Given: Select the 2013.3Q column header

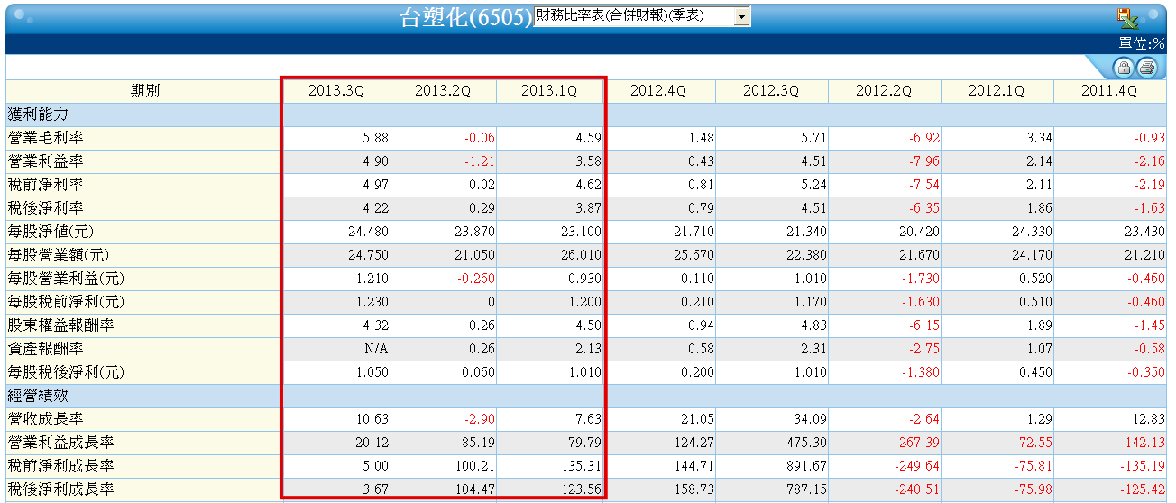Looking at the screenshot, I should pyautogui.click(x=336, y=91).
